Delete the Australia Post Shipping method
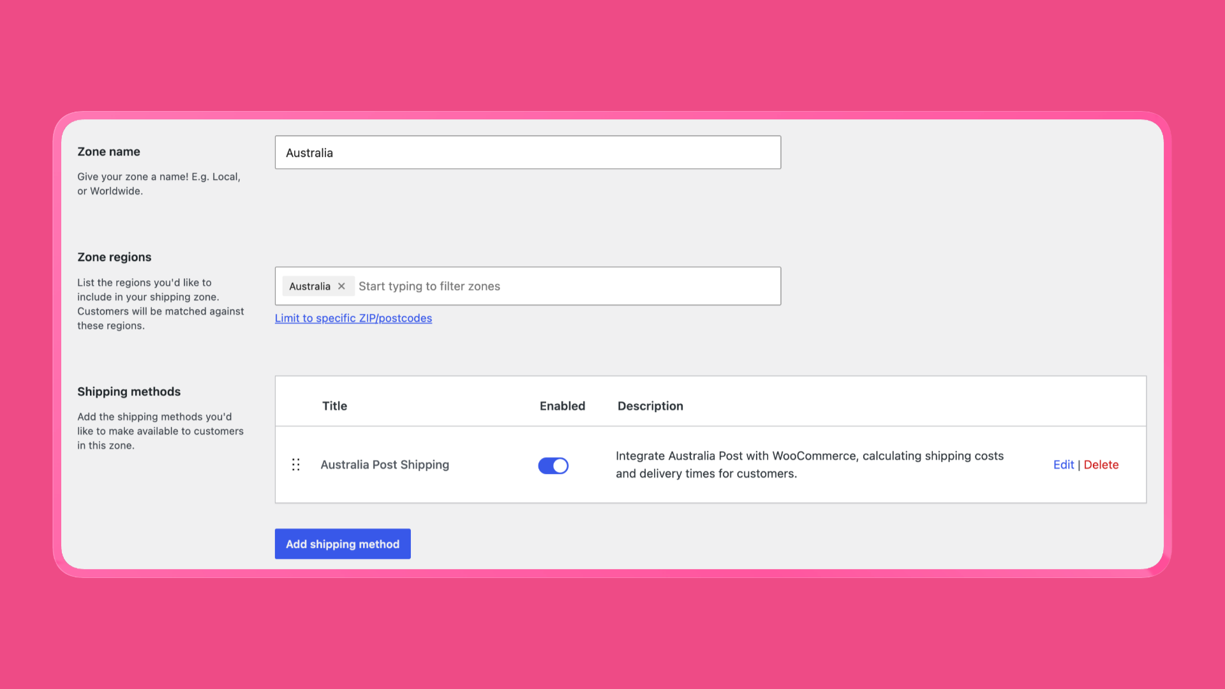 coord(1101,465)
